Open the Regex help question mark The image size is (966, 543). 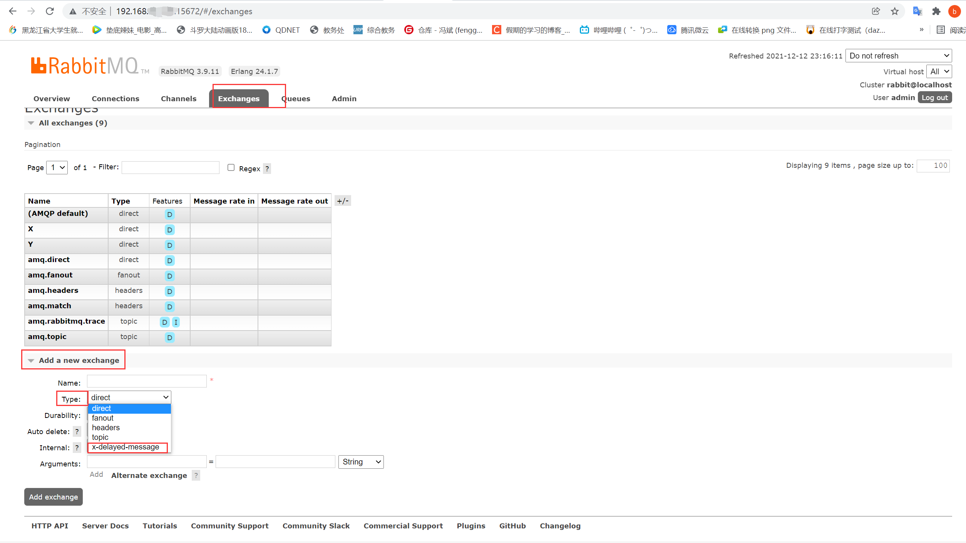267,169
